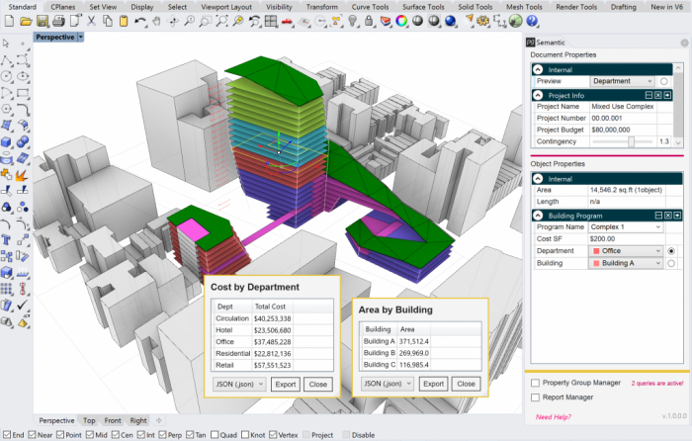This screenshot has width=692, height=441.
Task: Toggle the Near osnap checkbox
Action: pos(32,435)
